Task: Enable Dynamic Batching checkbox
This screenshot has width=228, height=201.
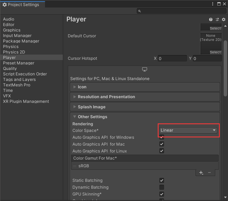Action: point(162,187)
